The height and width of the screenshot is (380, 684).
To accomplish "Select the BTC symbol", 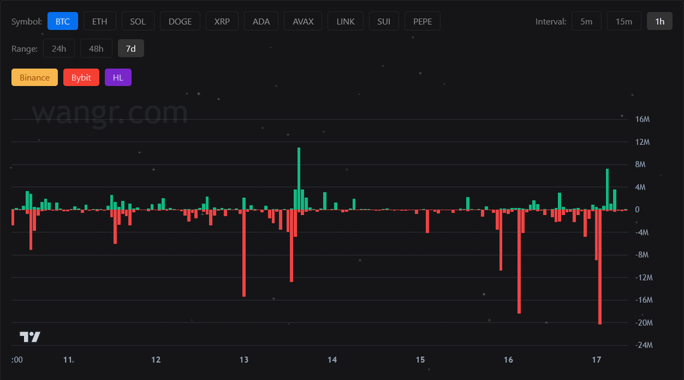I will pos(63,21).
